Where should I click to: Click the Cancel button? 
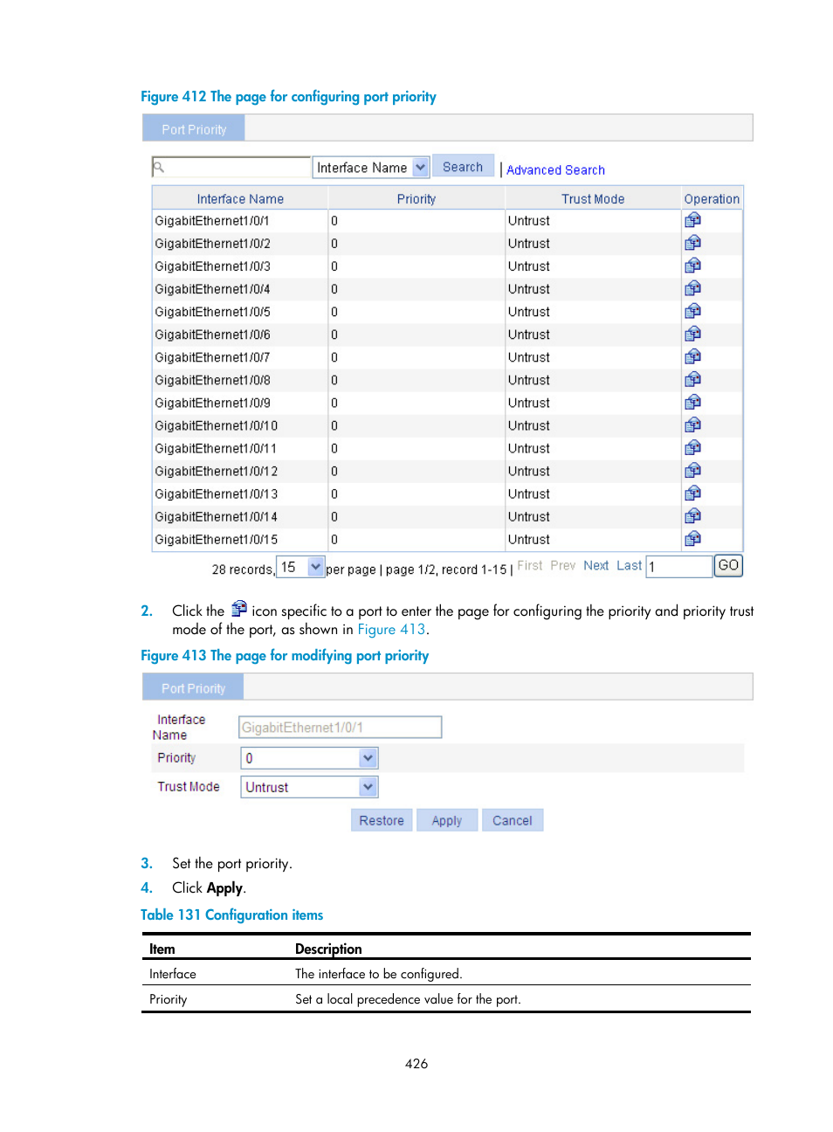coord(513,820)
